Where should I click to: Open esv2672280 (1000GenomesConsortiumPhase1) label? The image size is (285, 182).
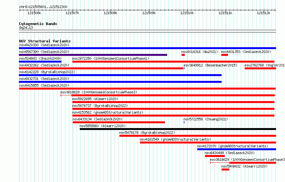point(110,58)
